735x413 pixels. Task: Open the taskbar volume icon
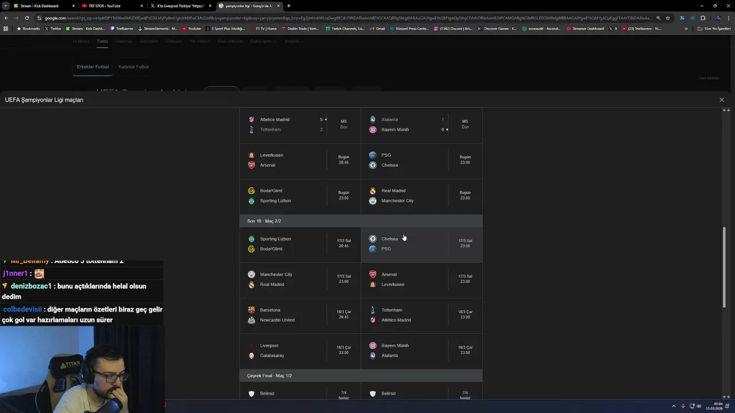(x=699, y=406)
